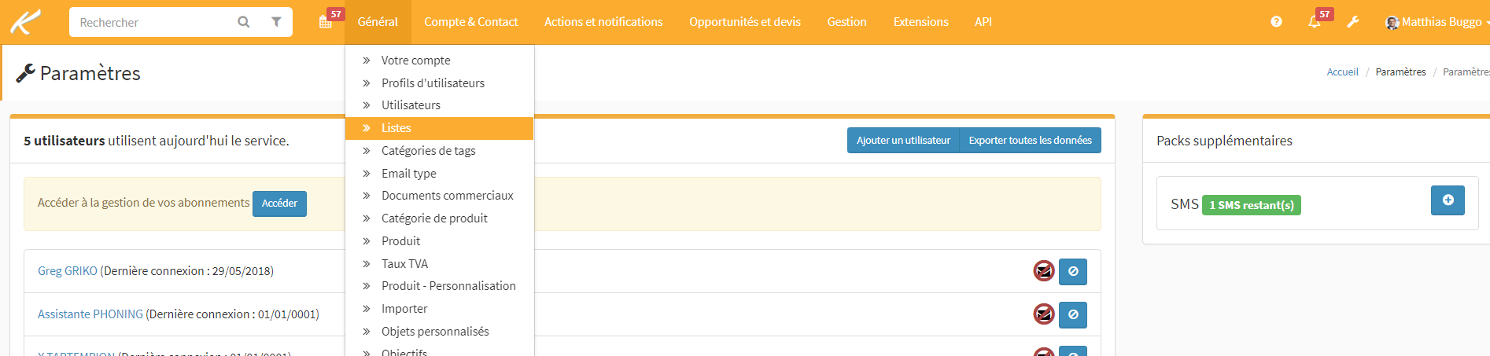Select the plain Produit menu entry

tap(439, 241)
